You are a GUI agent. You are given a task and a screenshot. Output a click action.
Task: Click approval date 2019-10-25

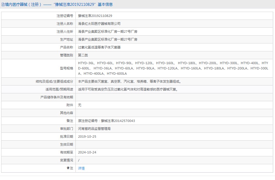point(87,137)
